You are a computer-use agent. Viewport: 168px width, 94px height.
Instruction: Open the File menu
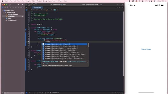point(11,1)
